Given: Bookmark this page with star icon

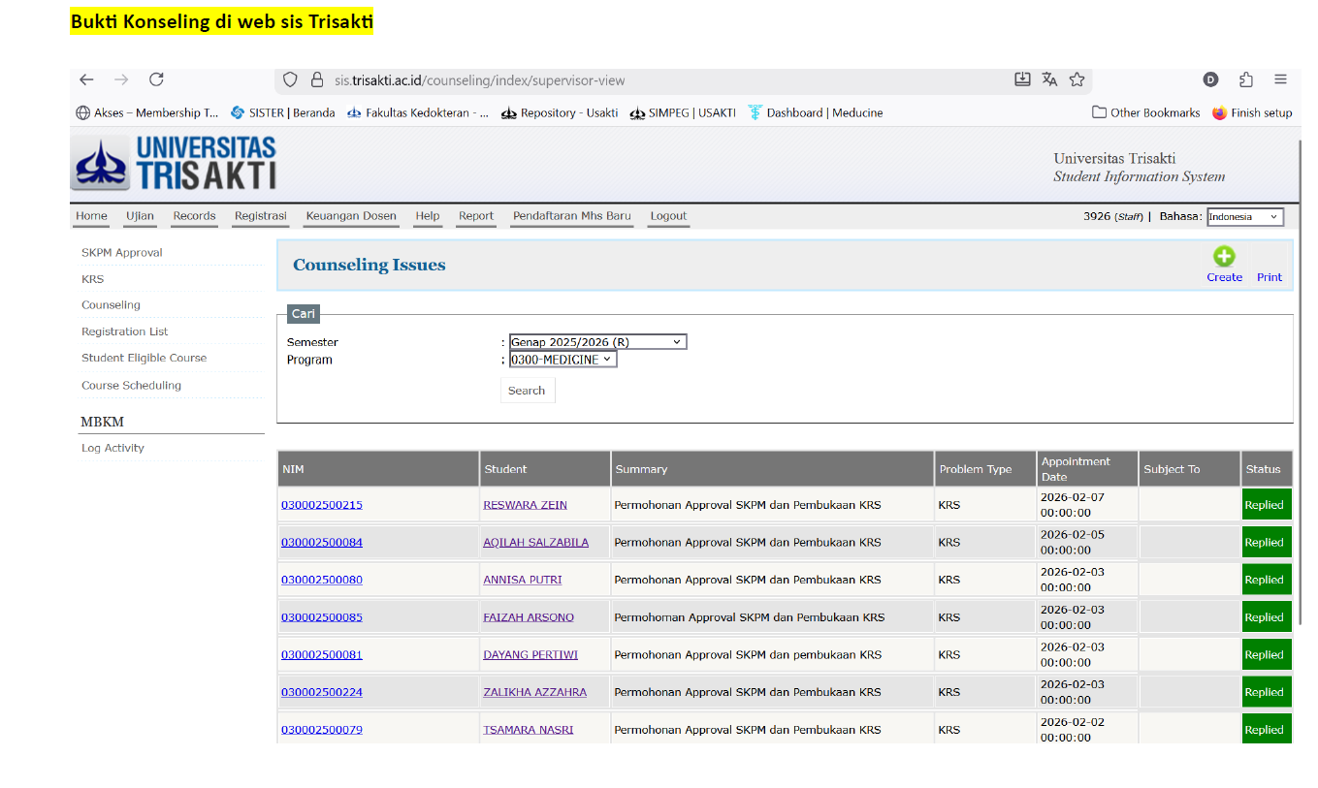Looking at the screenshot, I should point(1077,79).
